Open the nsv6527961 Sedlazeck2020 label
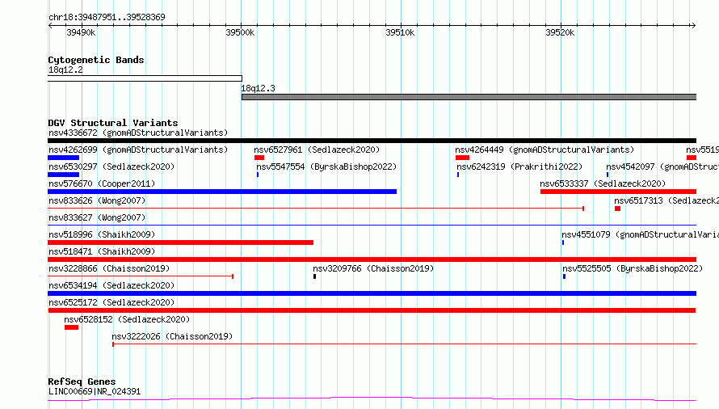The height and width of the screenshot is (409, 719). click(x=317, y=150)
